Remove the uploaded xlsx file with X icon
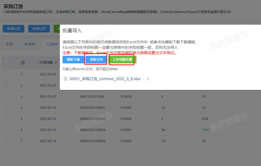The image size is (261, 166). coord(148,79)
